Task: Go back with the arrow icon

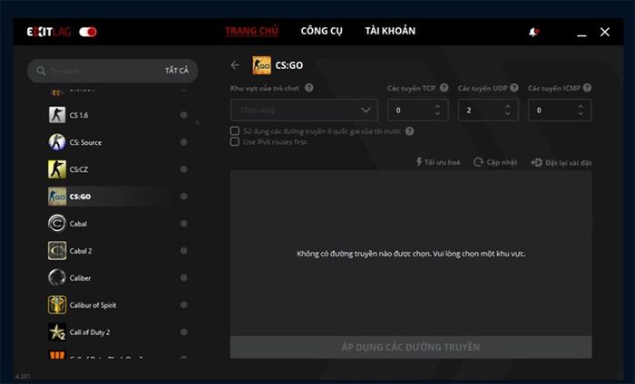Action: 235,65
